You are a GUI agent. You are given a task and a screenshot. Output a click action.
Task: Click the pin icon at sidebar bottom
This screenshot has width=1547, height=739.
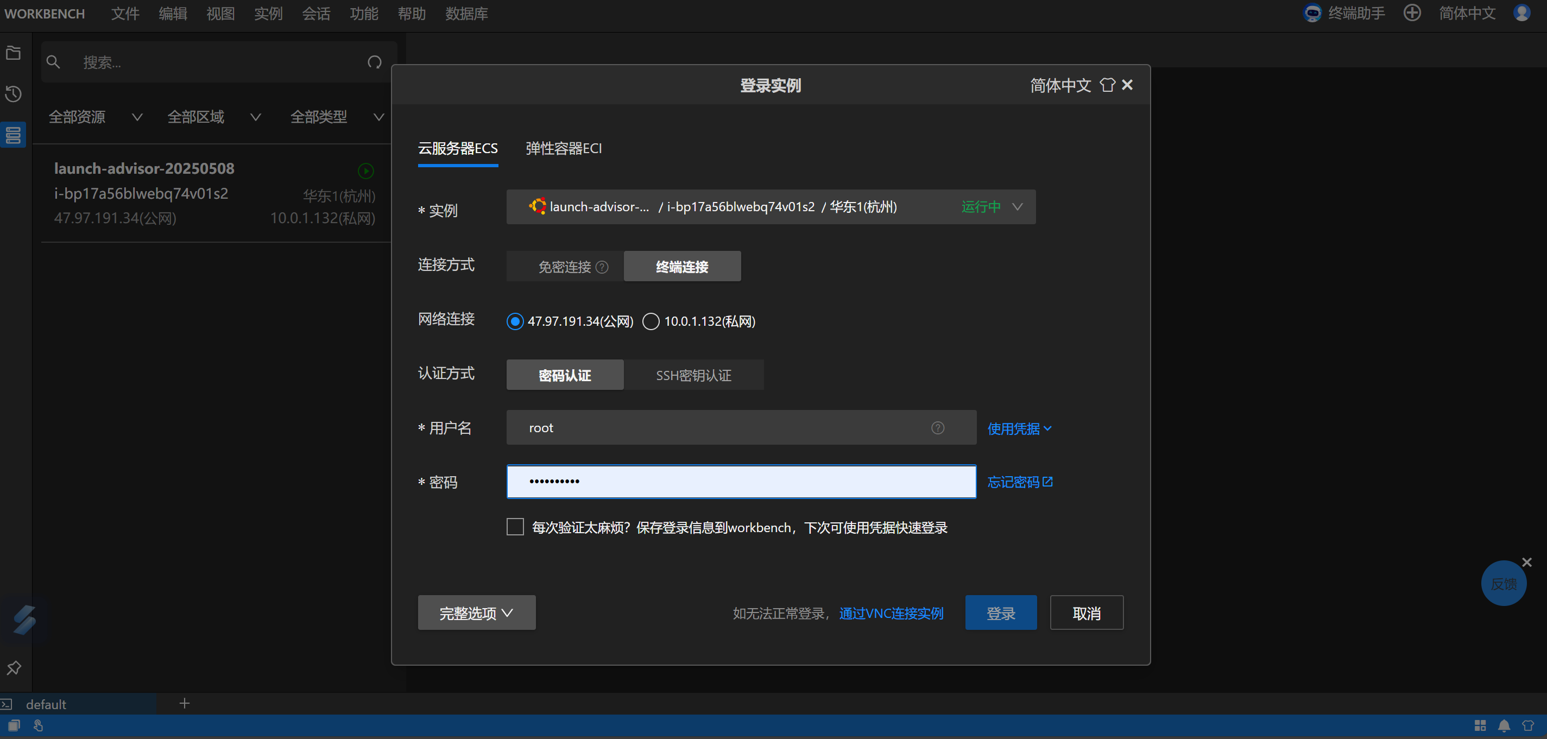(13, 667)
